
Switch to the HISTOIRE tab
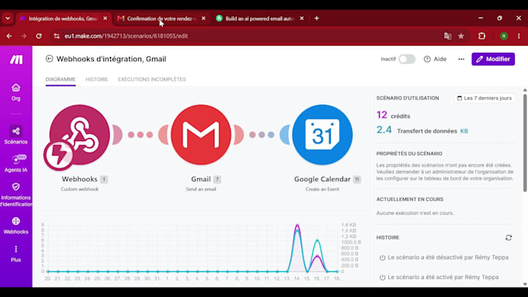coord(96,79)
